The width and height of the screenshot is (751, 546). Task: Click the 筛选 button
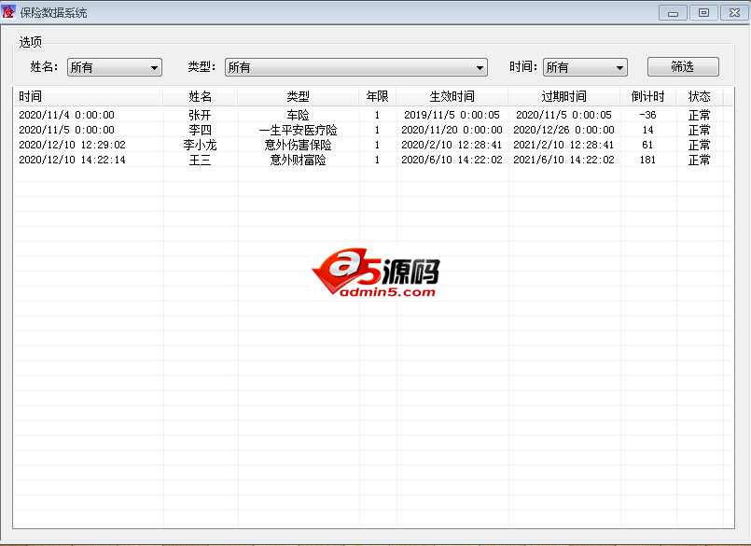[683, 66]
